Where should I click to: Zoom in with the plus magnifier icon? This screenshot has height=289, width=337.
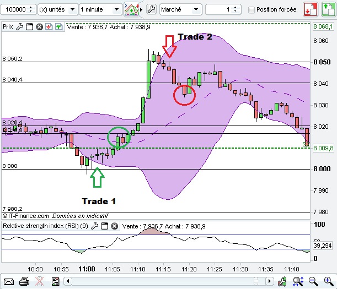coord(329,281)
